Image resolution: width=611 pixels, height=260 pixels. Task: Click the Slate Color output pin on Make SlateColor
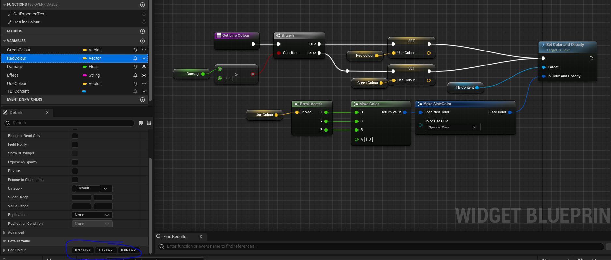(x=510, y=112)
